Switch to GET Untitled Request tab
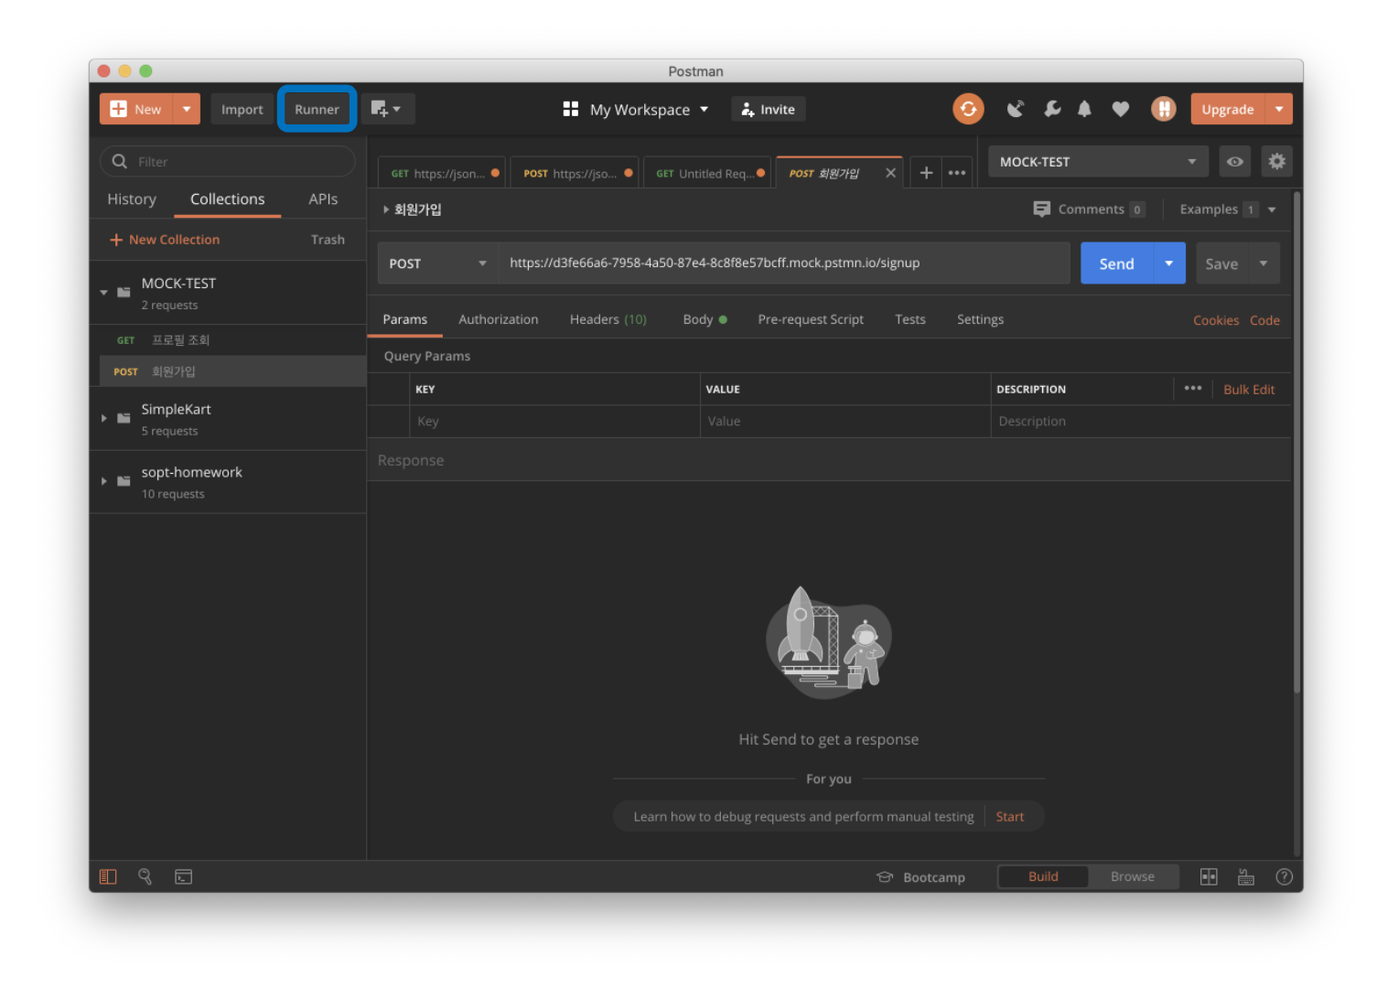Screen dimensions: 1398x997 point(707,173)
